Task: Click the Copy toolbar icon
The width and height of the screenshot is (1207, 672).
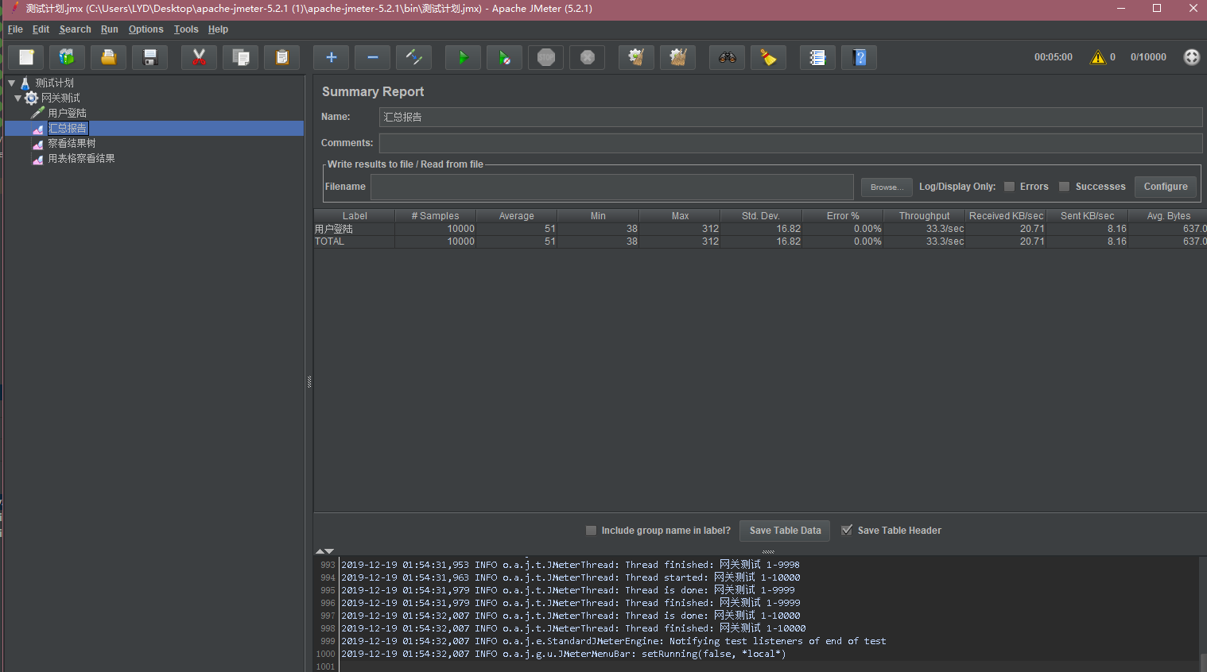Action: (x=241, y=57)
